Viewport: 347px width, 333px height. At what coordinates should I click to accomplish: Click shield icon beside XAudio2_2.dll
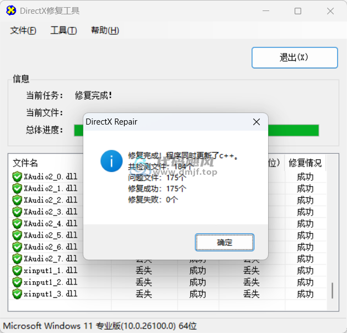pos(17,200)
